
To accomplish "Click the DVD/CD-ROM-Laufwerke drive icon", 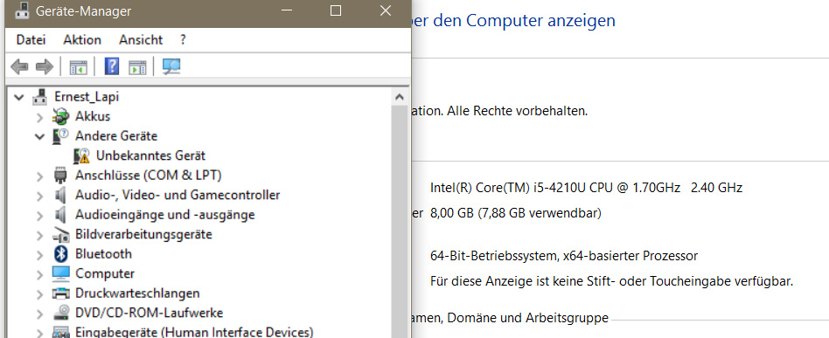I will click(61, 313).
